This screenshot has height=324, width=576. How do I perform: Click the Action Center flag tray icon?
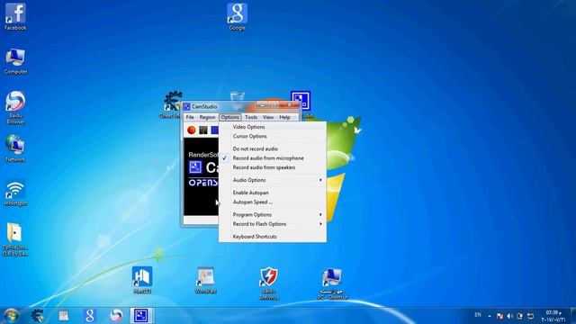tap(499, 316)
